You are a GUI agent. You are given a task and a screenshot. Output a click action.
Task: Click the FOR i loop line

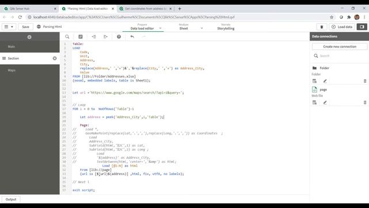tap(103, 109)
